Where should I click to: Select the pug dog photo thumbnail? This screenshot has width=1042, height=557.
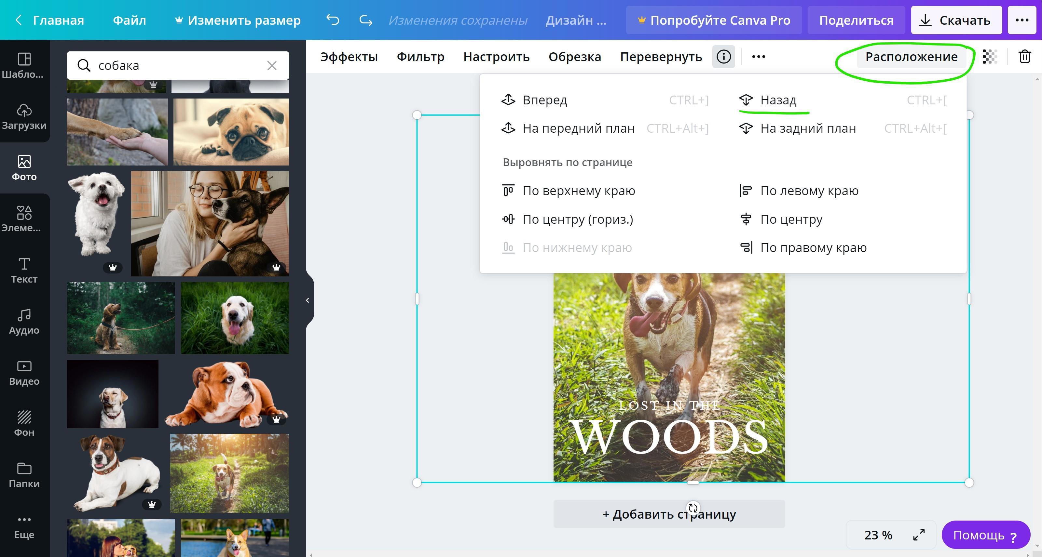tap(231, 132)
